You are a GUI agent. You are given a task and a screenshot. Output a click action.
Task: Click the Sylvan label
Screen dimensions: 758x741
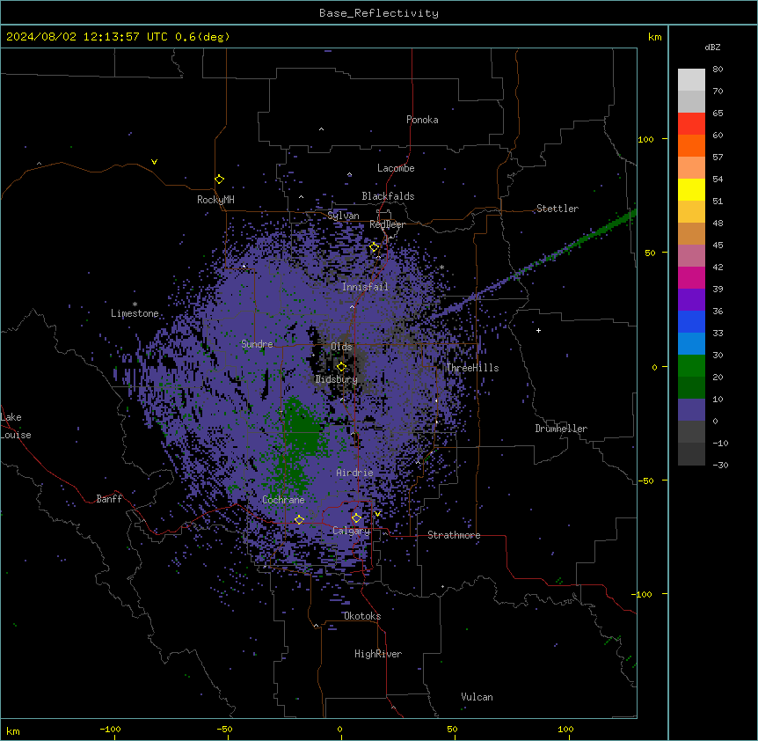coord(343,216)
